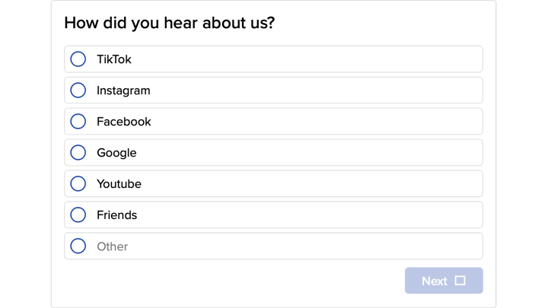Click blank area of the Facebook option row
This screenshot has width=548, height=308.
pyautogui.click(x=320, y=122)
